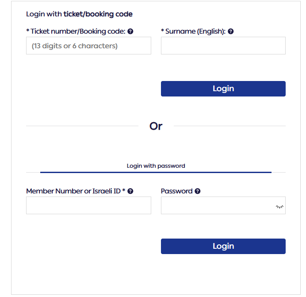The height and width of the screenshot is (297, 306).
Task: Switch to the Login with password tab
Action: pyautogui.click(x=156, y=166)
